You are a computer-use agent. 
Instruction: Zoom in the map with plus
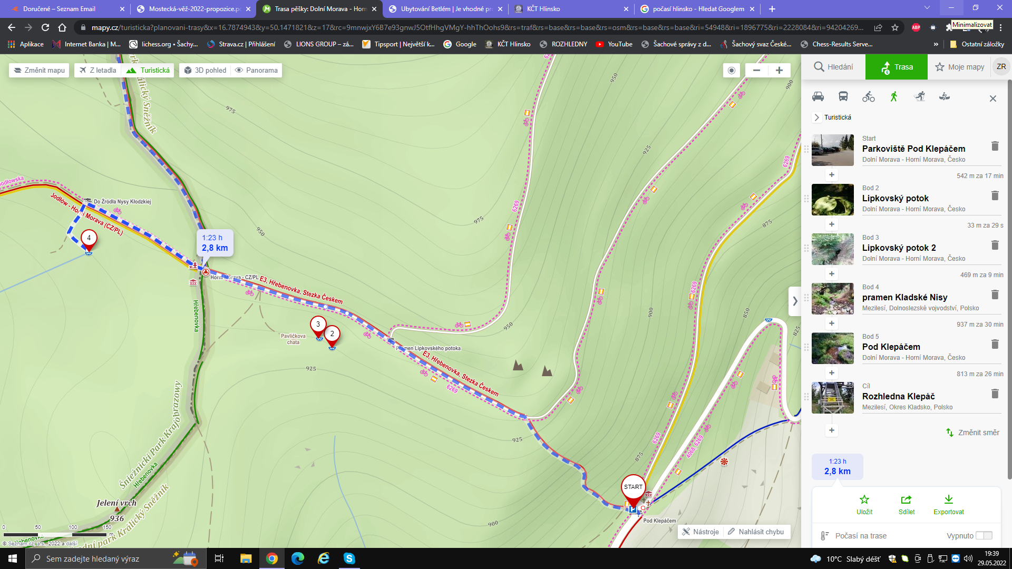click(x=779, y=70)
